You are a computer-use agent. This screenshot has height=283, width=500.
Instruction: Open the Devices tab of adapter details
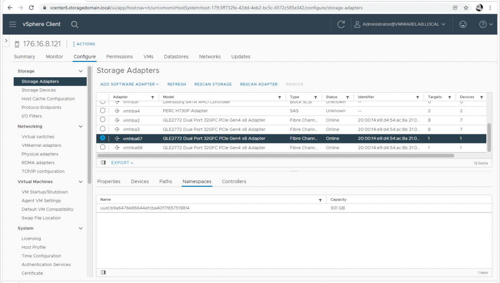click(x=140, y=181)
